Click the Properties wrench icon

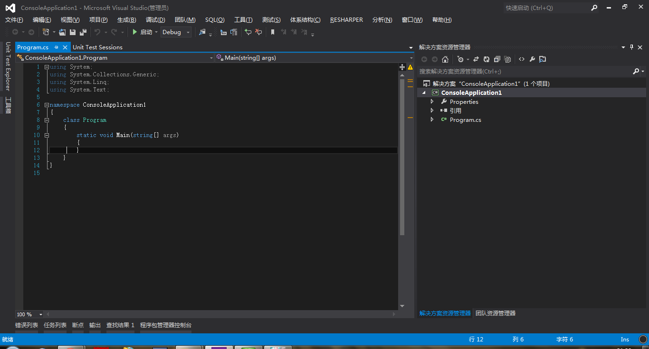(x=532, y=59)
